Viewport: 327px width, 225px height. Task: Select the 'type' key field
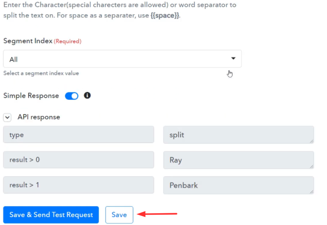tap(79, 135)
